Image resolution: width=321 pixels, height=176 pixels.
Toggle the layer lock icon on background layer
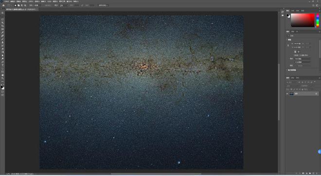point(316,94)
